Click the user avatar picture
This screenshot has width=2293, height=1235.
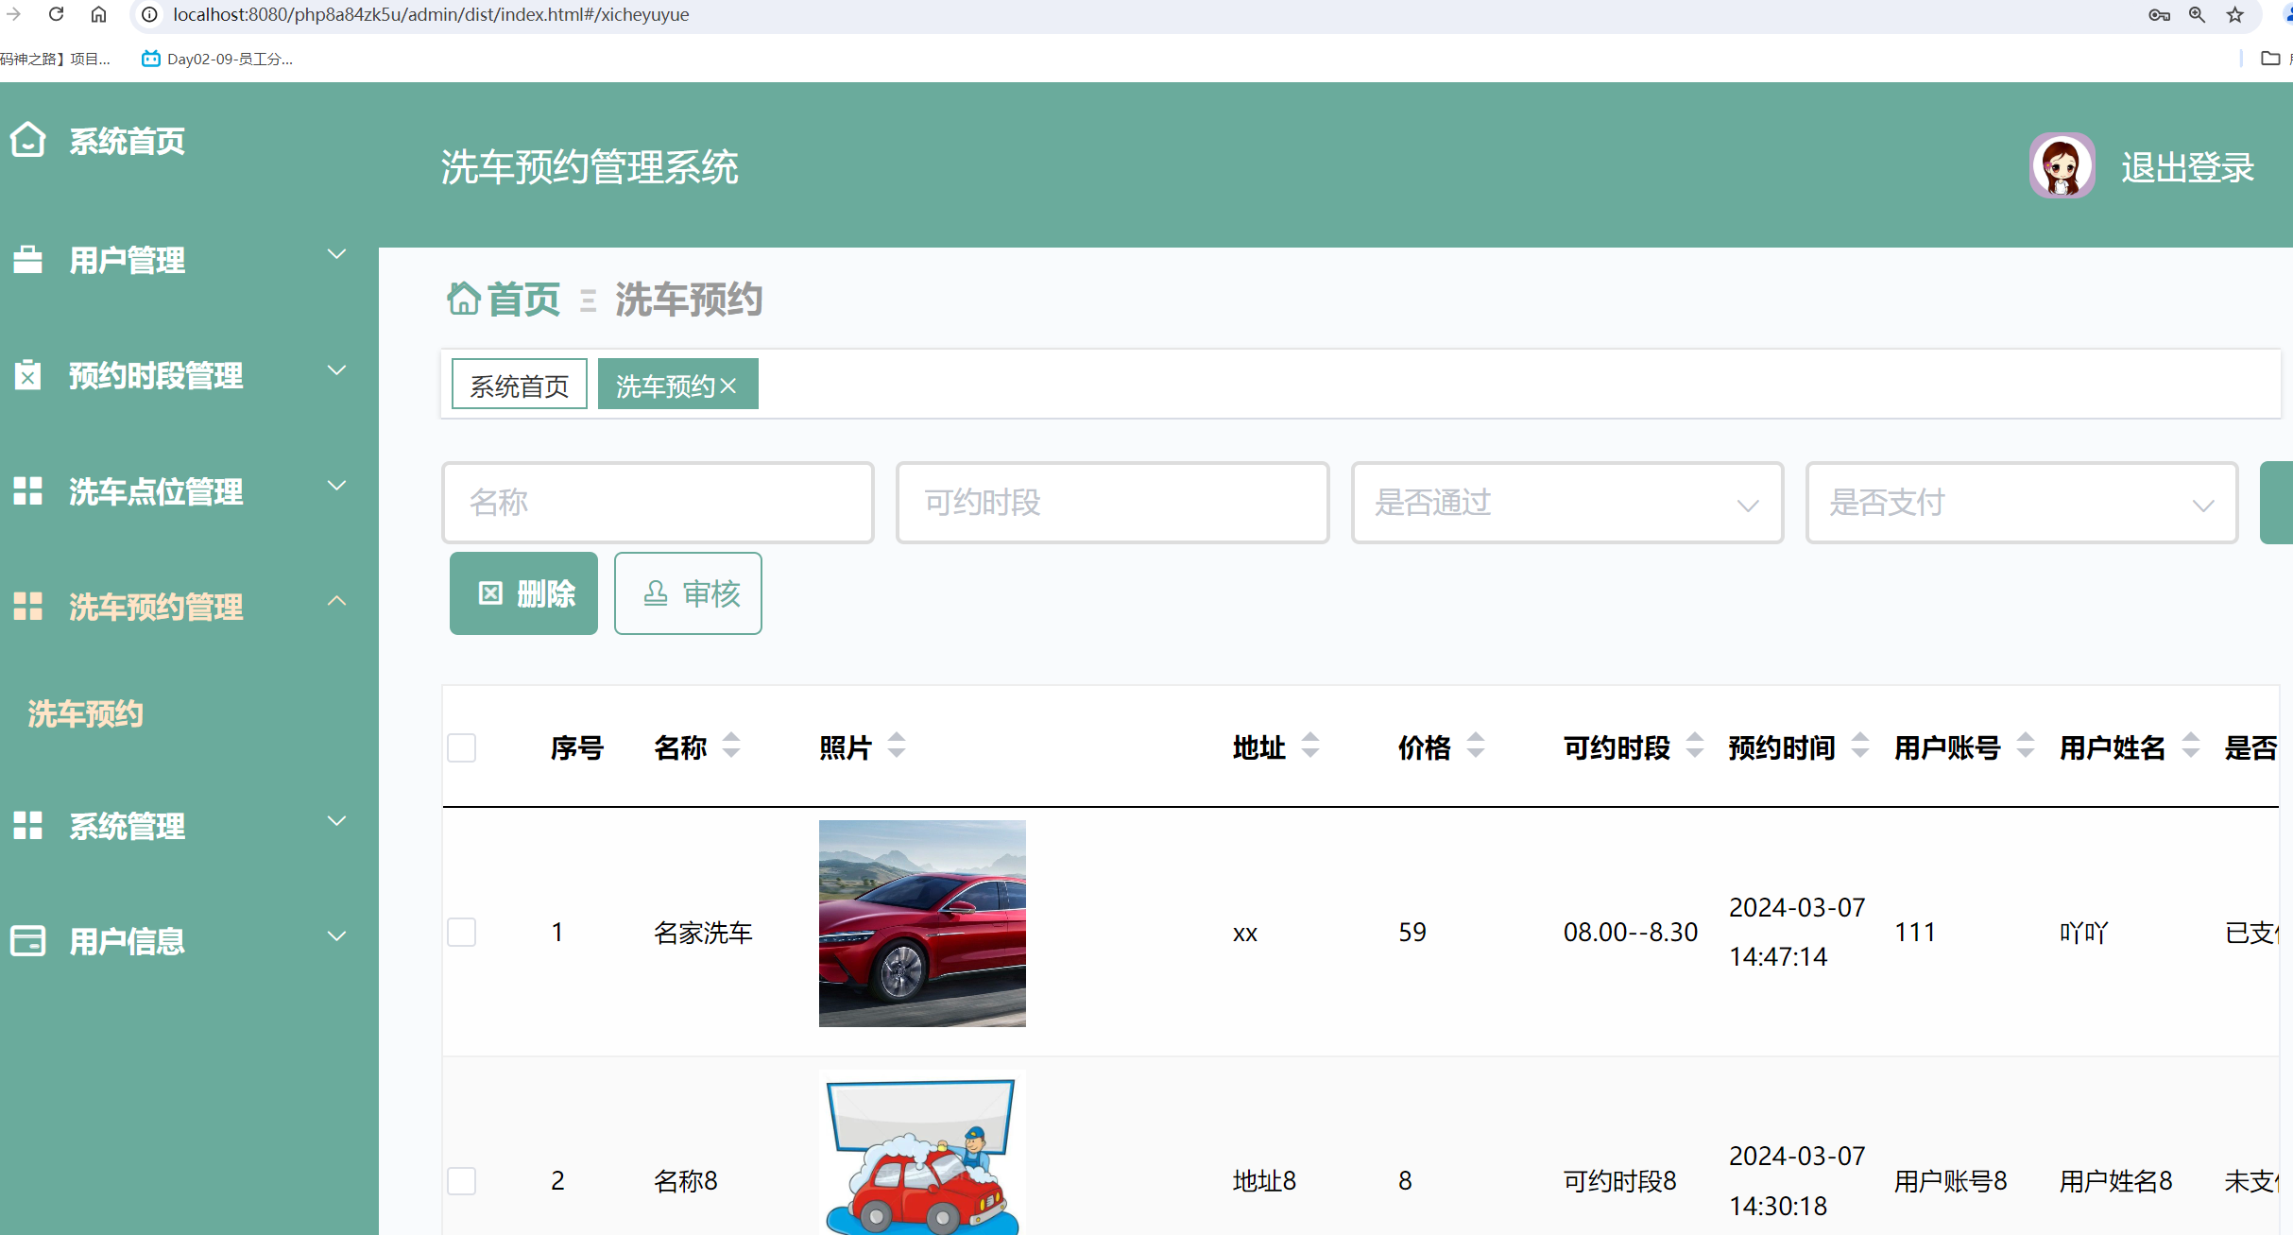click(2062, 165)
